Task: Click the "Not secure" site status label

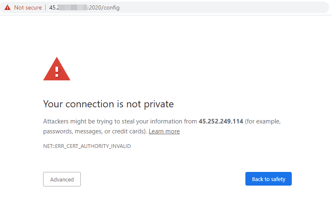Action: pos(28,7)
